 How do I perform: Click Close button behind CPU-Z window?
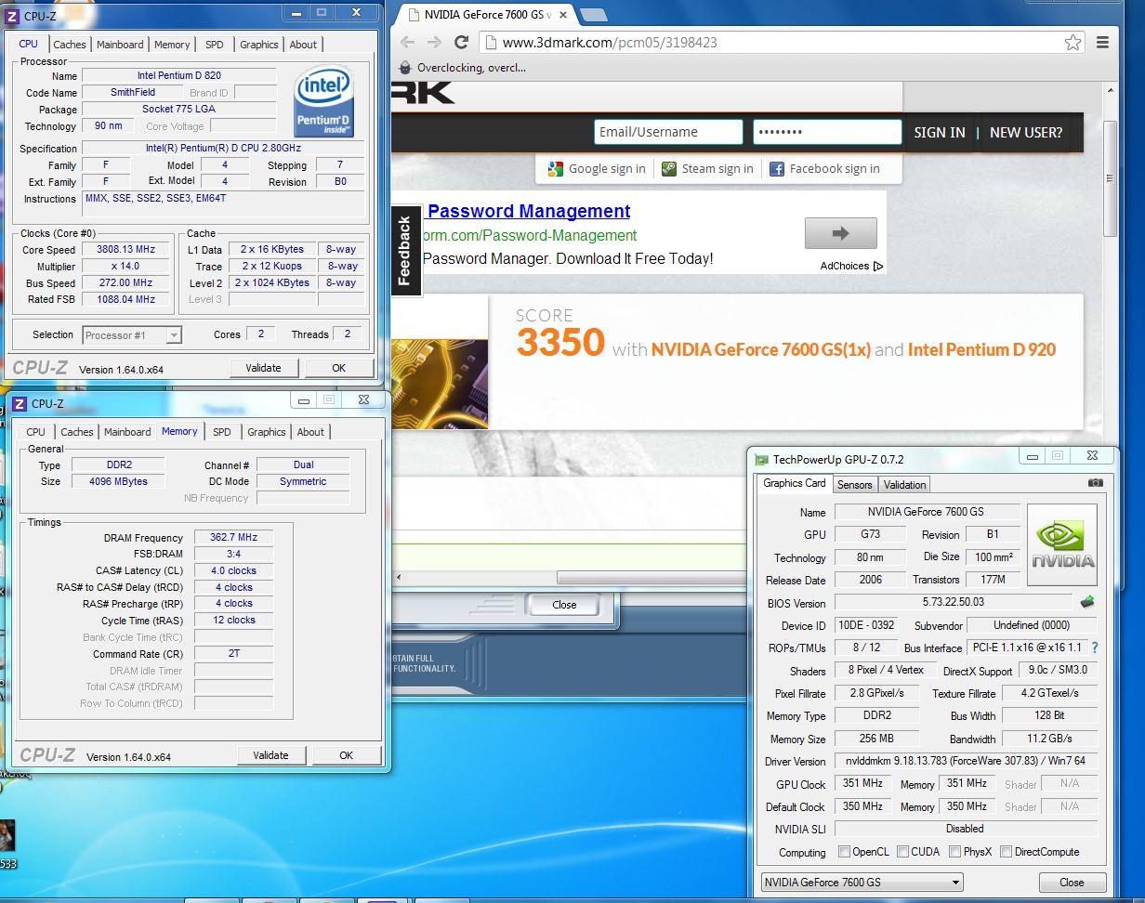click(564, 605)
